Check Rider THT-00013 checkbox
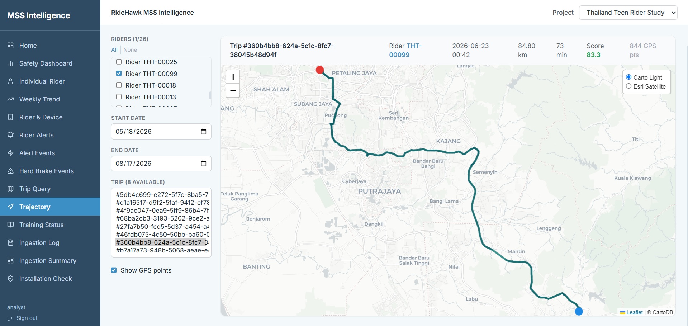This screenshot has width=688, height=326. 119,97
